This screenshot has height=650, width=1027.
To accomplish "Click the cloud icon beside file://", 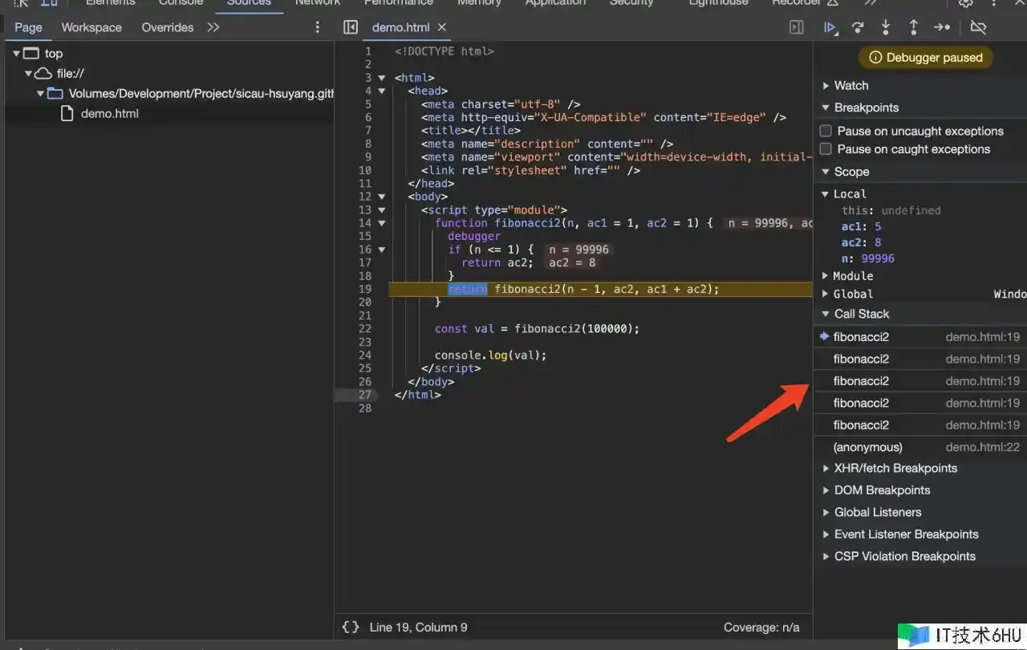I will [43, 74].
